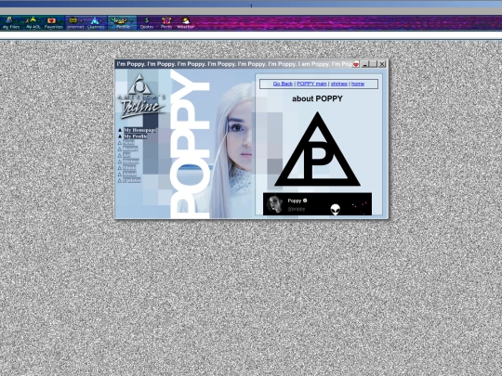Minimize the I'm Poppy window
Image resolution: width=502 pixels, height=376 pixels.
click(x=365, y=64)
